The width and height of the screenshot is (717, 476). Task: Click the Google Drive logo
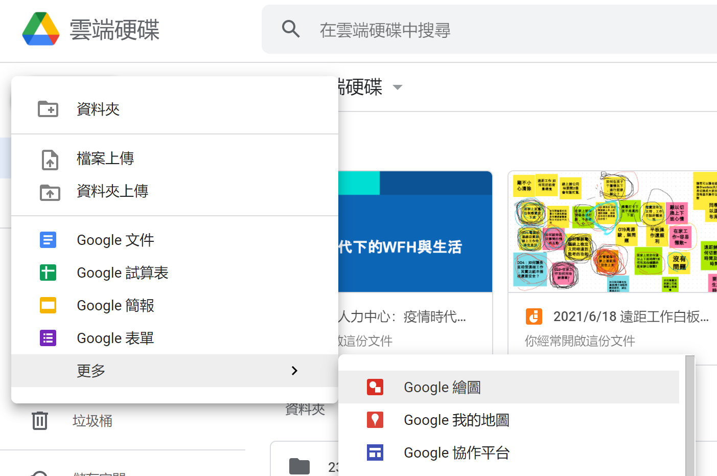(x=41, y=29)
